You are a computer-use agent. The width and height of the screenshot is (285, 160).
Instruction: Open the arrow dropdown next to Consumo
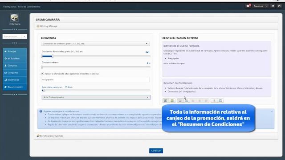point(267,6)
